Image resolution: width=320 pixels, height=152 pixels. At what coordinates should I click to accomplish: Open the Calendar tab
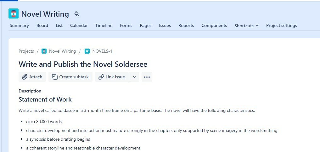tap(79, 26)
